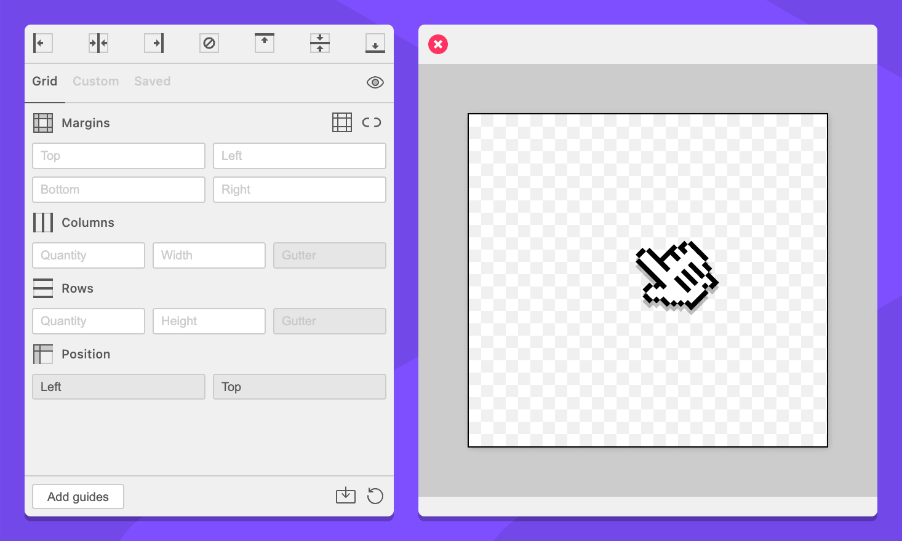Focus the Columns Quantity field
The image size is (902, 541).
click(89, 255)
